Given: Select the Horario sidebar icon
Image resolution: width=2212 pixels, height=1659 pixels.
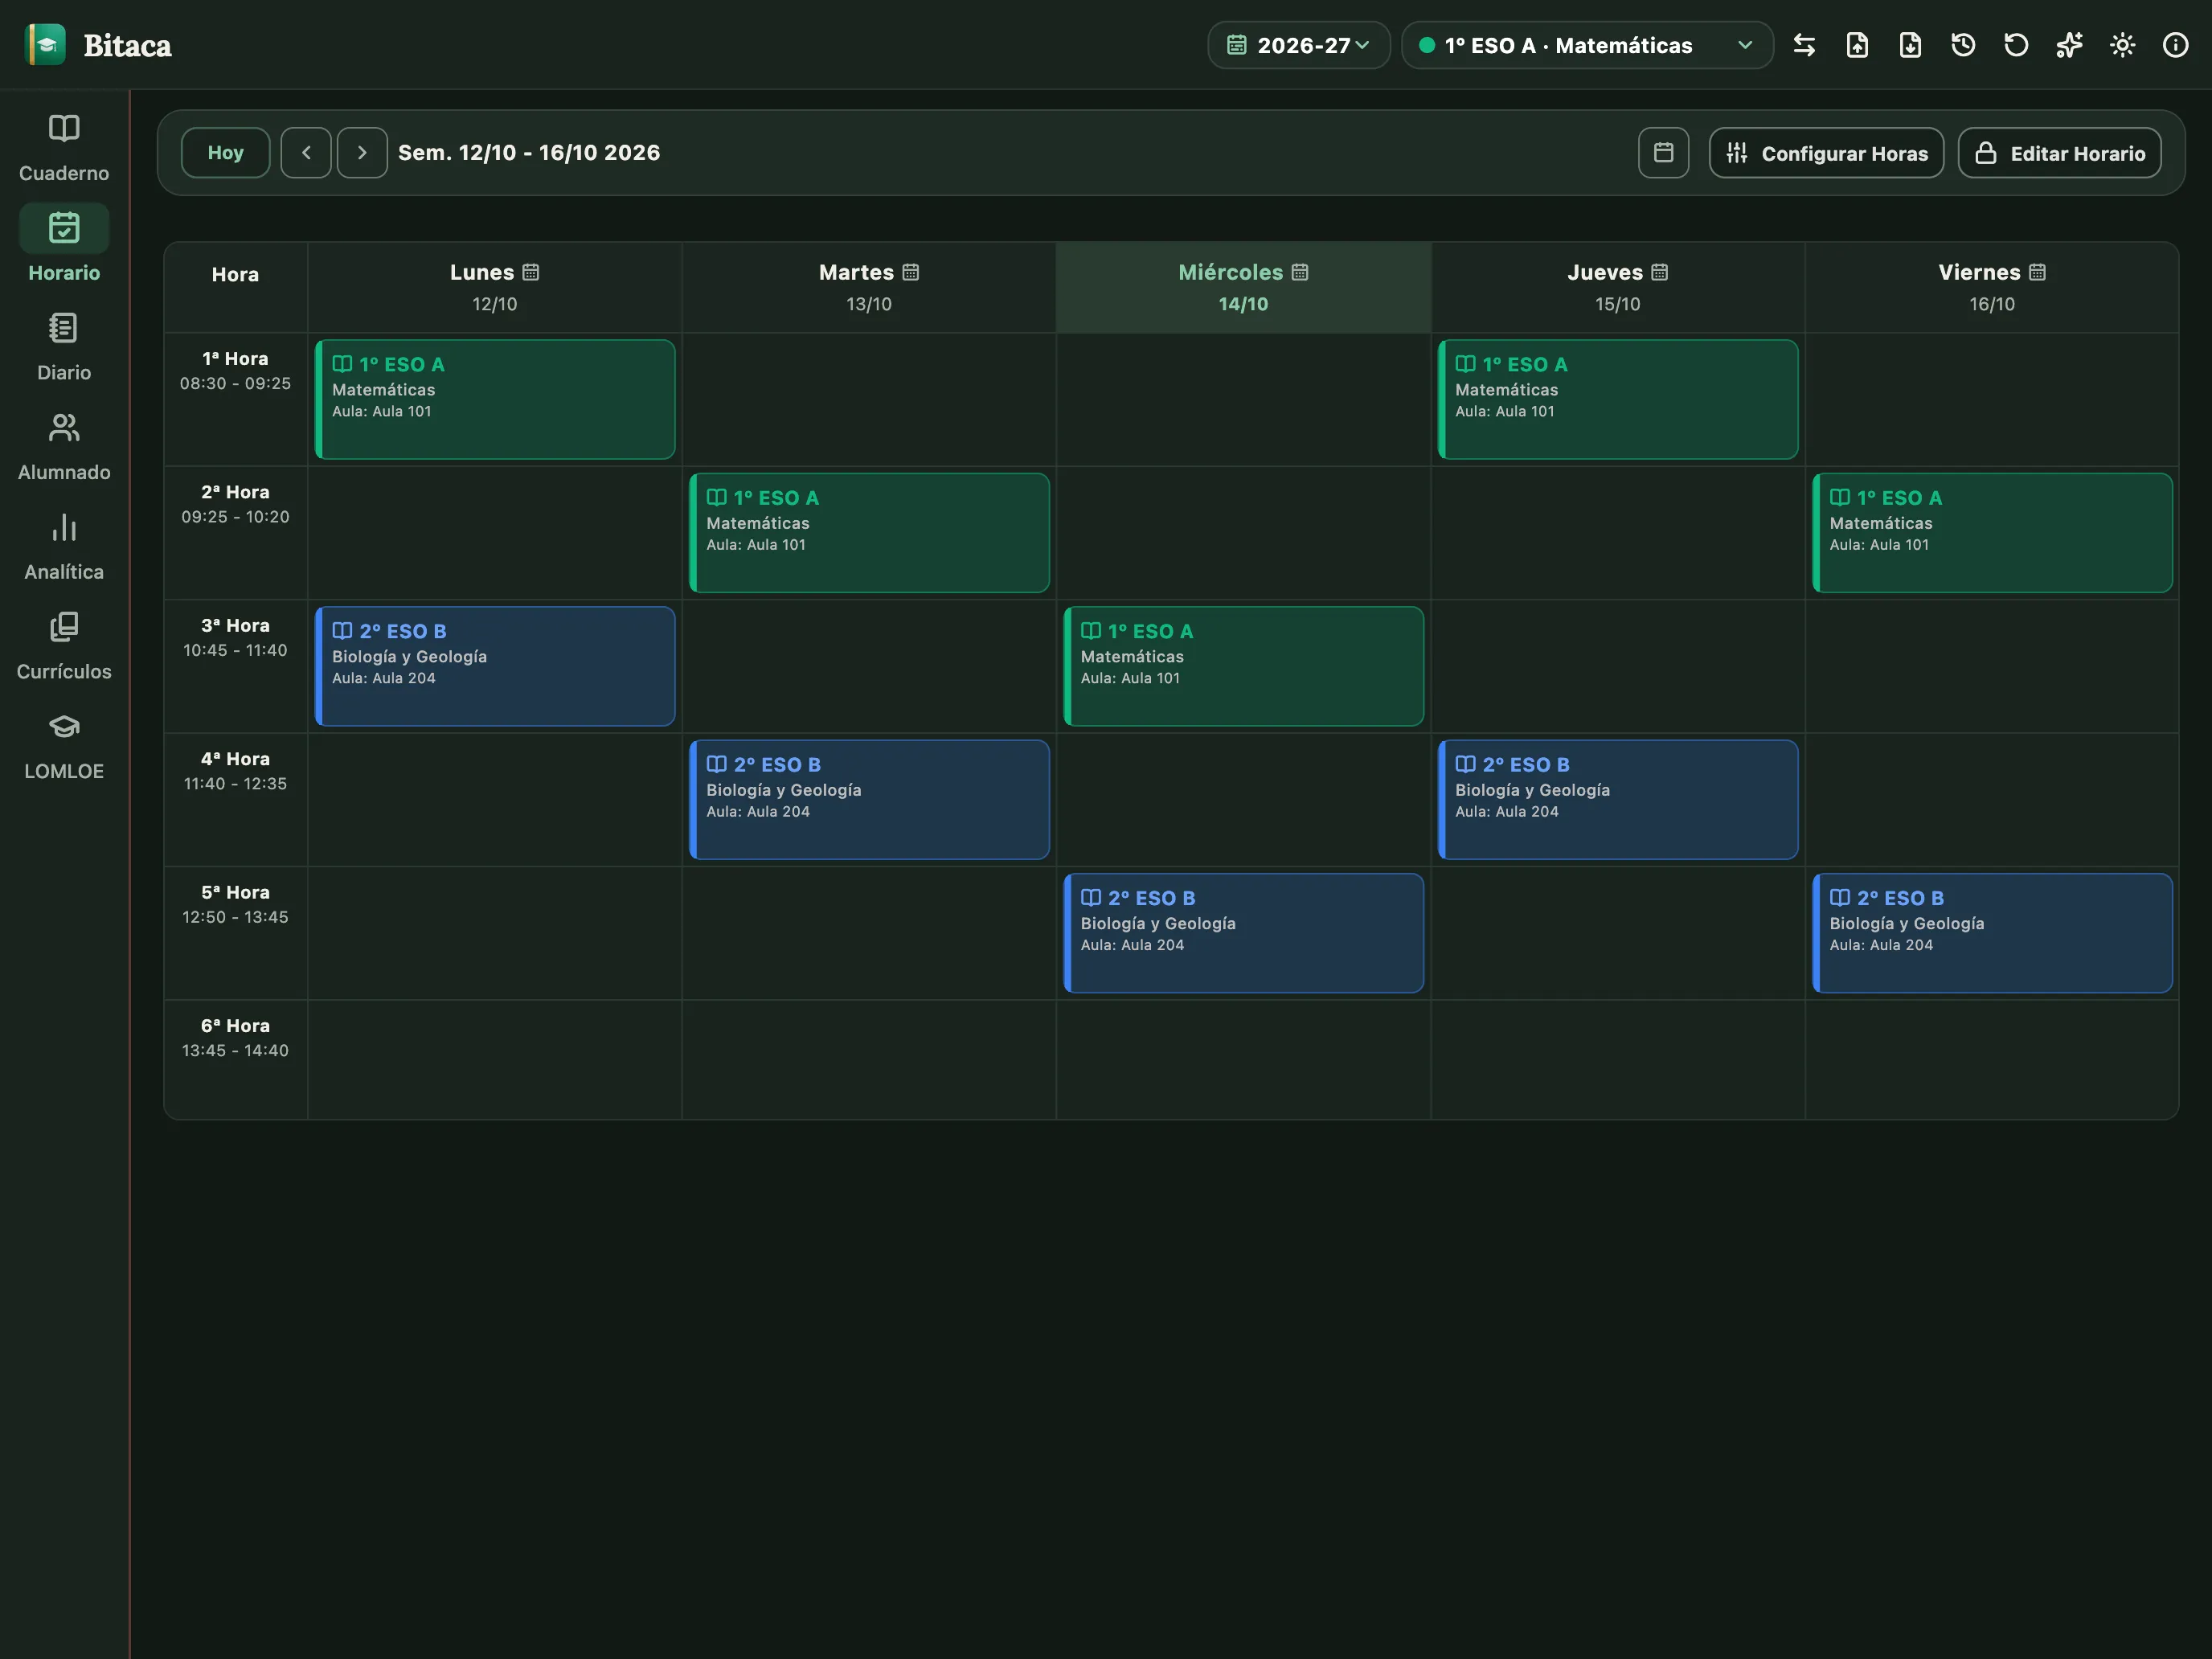Looking at the screenshot, I should coord(64,228).
